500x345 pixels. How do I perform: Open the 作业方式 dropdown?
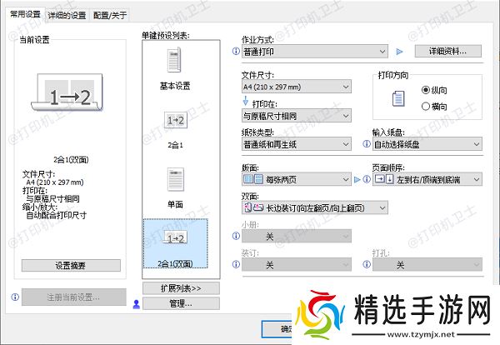pyautogui.click(x=315, y=52)
